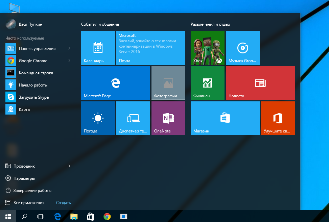Click the command prompt icon in frequent list
This screenshot has width=329, height=222.
point(11,73)
